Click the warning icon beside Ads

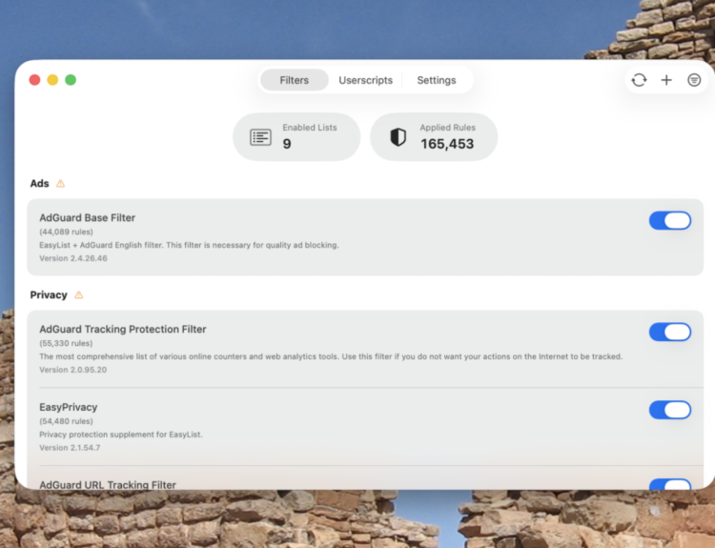[x=61, y=184]
